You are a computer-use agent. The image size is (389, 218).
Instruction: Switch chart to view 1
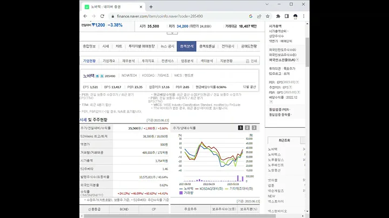tap(240, 127)
